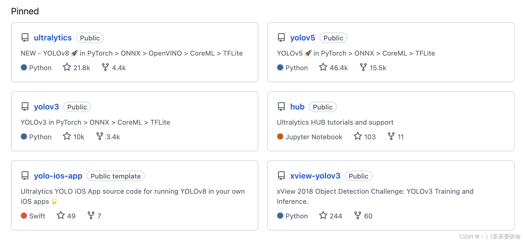Click the 'YOLOv3 in PyTorch' description text
Screen dimensions: 525x242
(x=95, y=122)
